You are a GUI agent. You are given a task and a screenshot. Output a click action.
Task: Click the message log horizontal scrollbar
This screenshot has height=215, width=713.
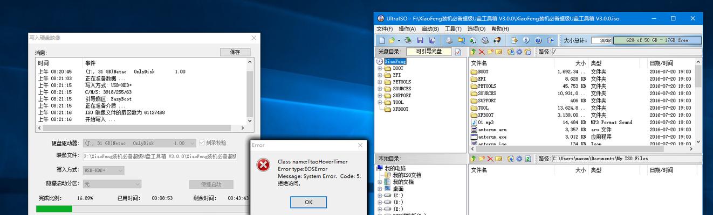(142, 128)
